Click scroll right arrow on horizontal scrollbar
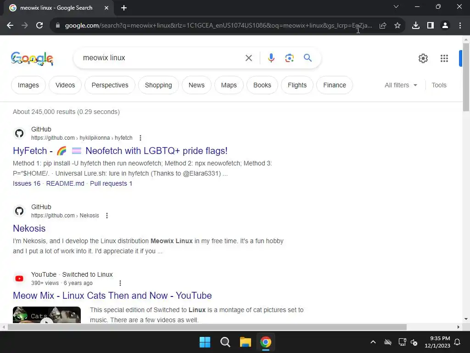Viewport: 470px width, 353px height. pos(459,327)
